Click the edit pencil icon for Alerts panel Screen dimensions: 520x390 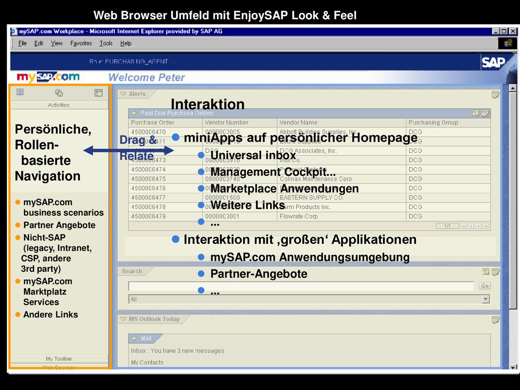click(x=496, y=95)
